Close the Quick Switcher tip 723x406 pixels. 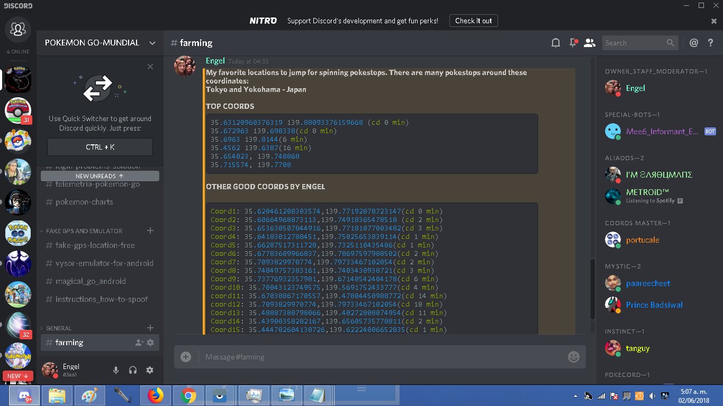point(150,67)
